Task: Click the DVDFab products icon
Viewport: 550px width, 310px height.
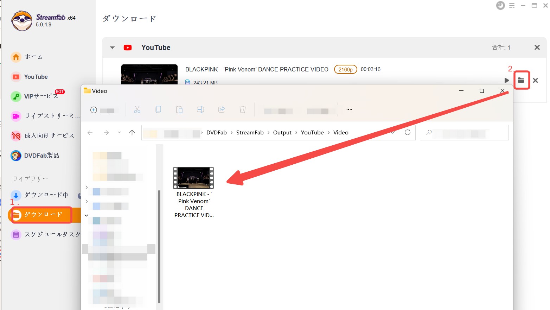Action: pos(16,155)
